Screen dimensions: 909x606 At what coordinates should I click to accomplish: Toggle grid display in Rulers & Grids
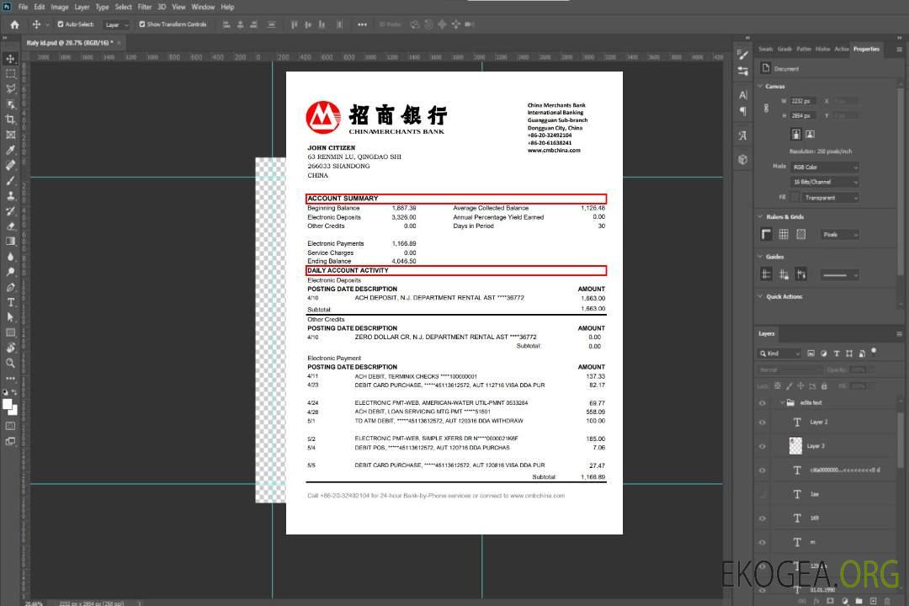tap(784, 234)
